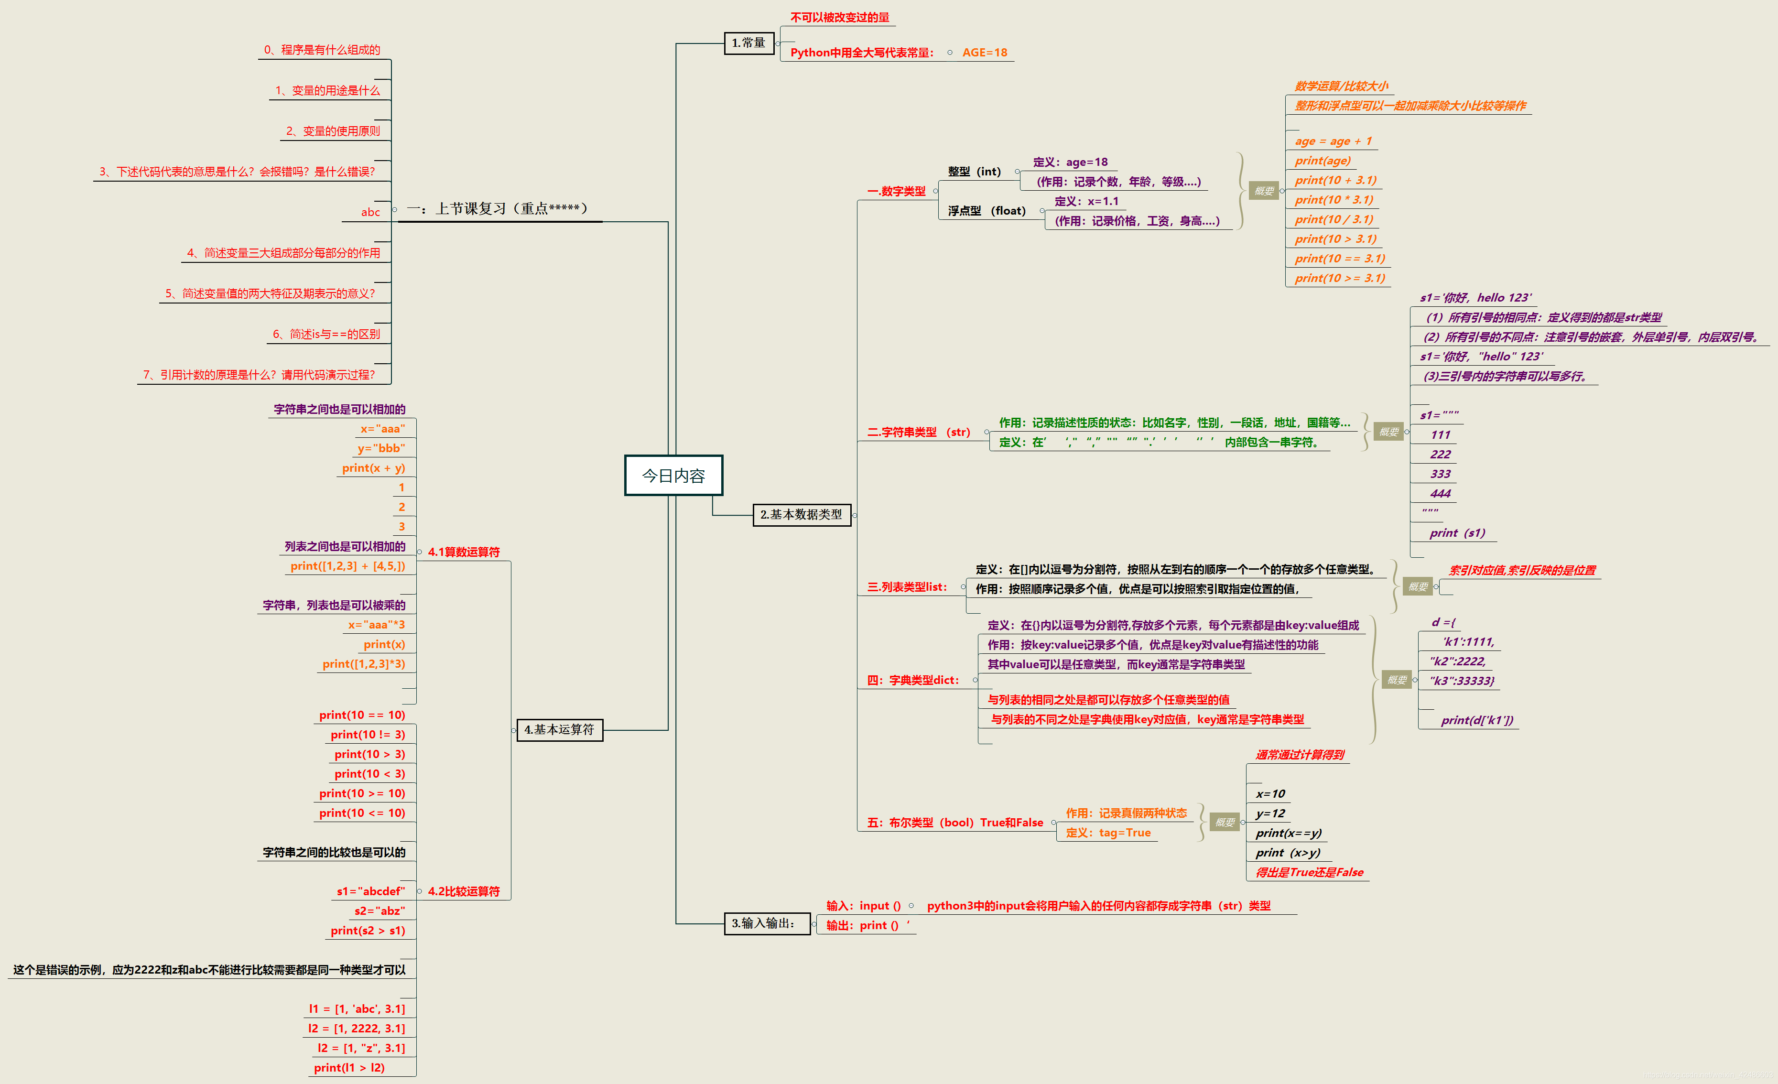The width and height of the screenshot is (1778, 1084).
Task: Collapse the 三.列表类型list branch circle
Action: coord(964,587)
